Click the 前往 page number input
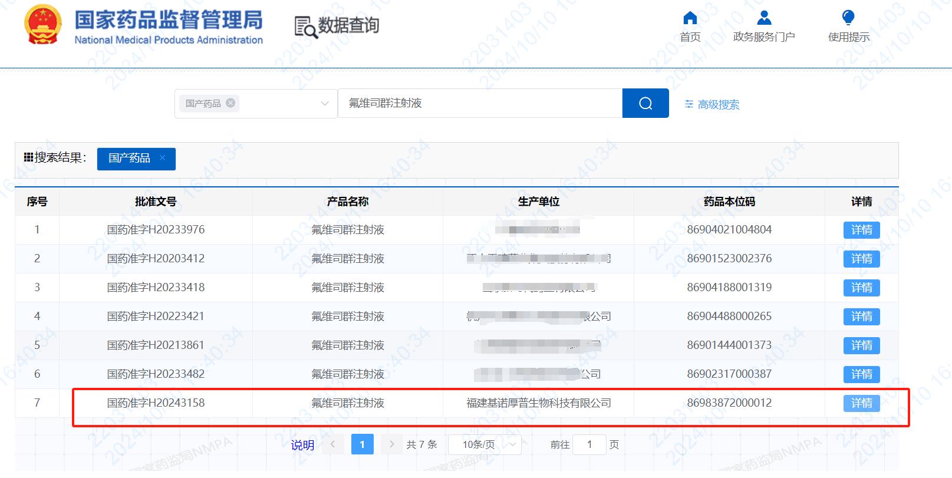 (589, 444)
